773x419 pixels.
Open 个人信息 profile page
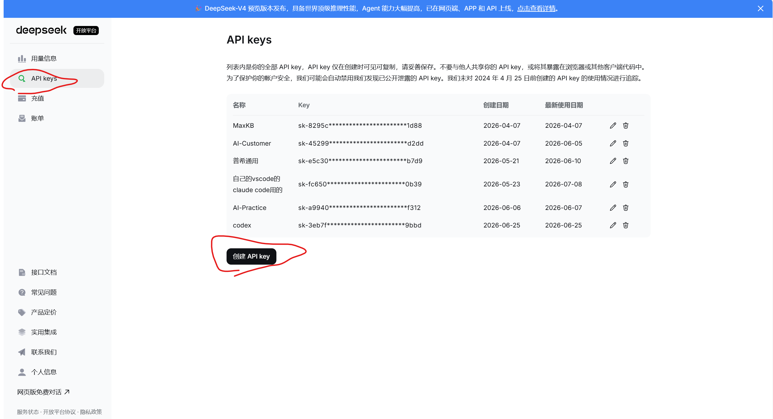57,372
